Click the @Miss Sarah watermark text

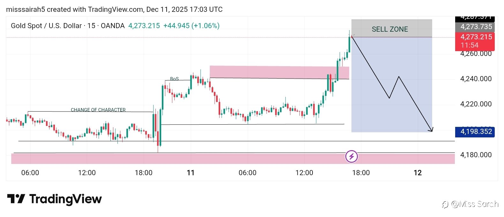tap(474, 204)
